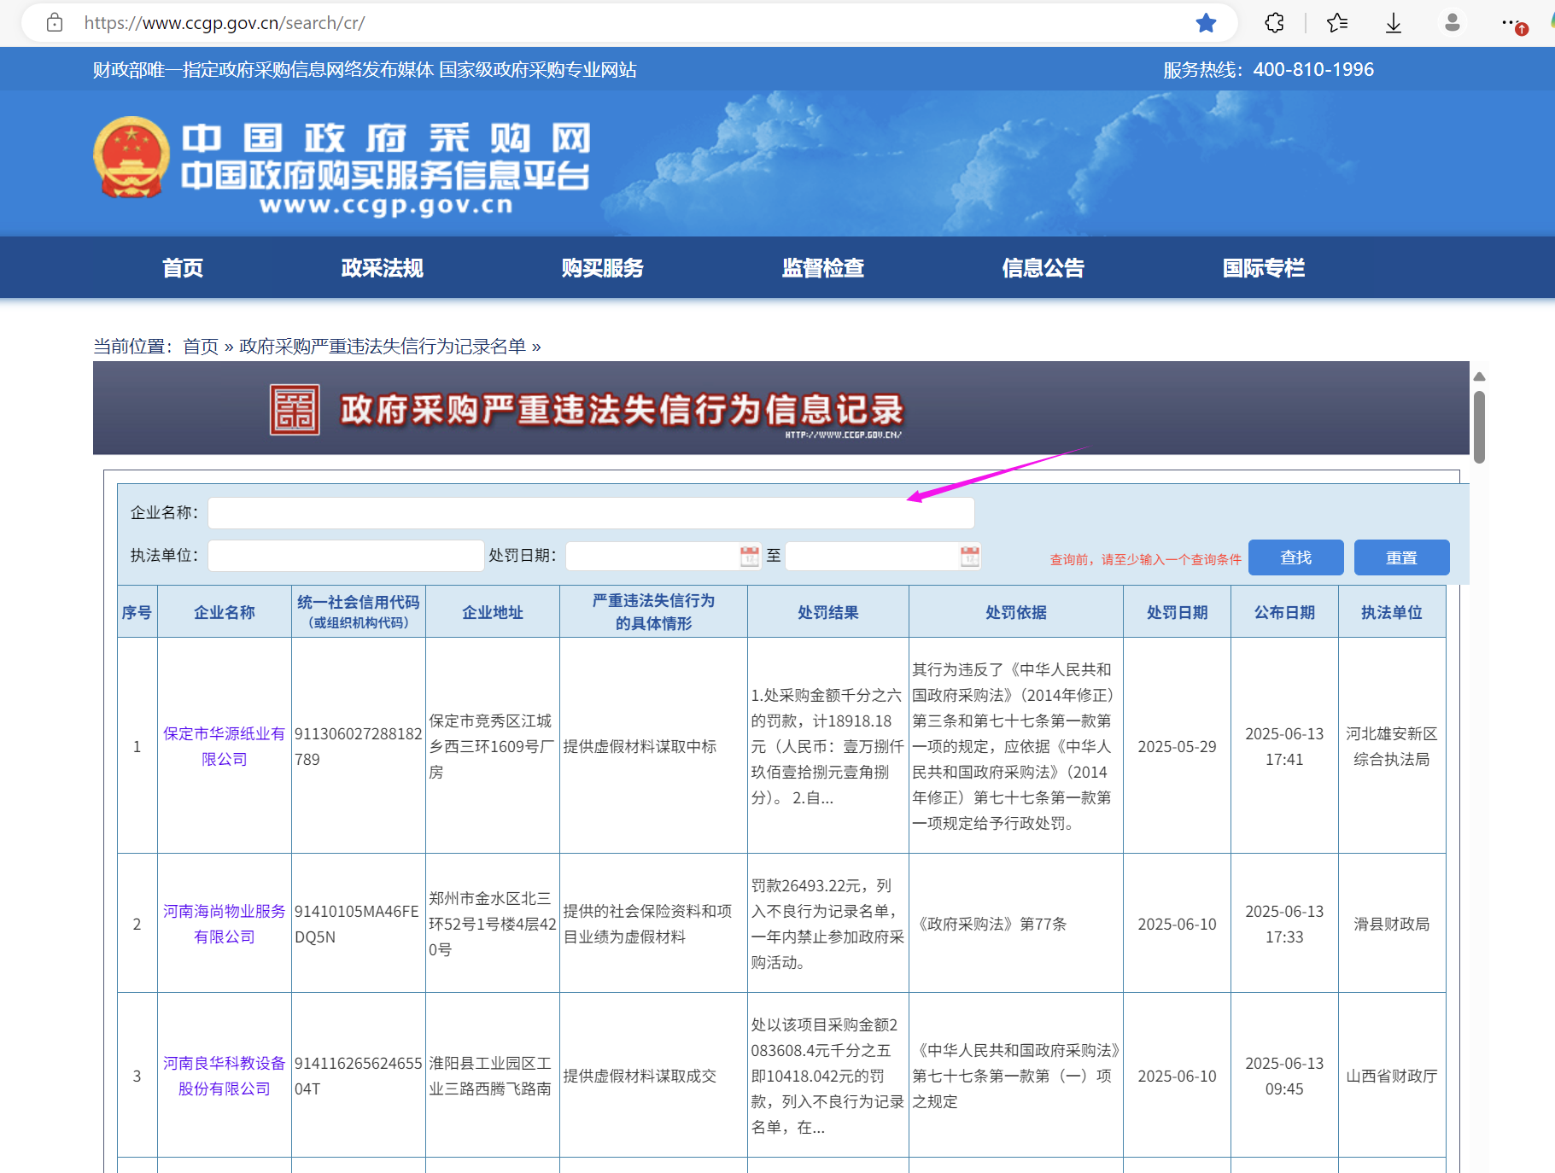Open the 信息公告 navigation menu

[x=1043, y=268]
